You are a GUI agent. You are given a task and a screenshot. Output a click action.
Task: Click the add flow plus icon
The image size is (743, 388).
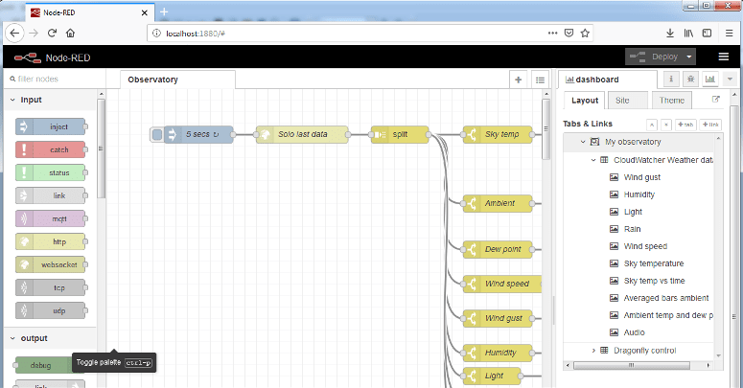tap(519, 80)
